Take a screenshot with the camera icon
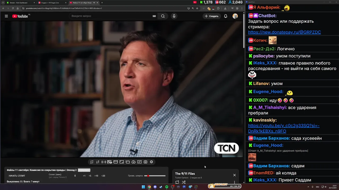 tap(145, 162)
